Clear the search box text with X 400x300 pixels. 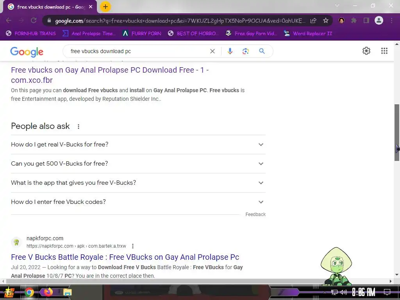[x=212, y=51]
